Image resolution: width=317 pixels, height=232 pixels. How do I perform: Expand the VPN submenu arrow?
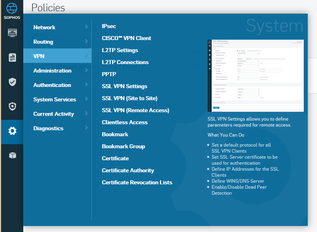point(87,56)
